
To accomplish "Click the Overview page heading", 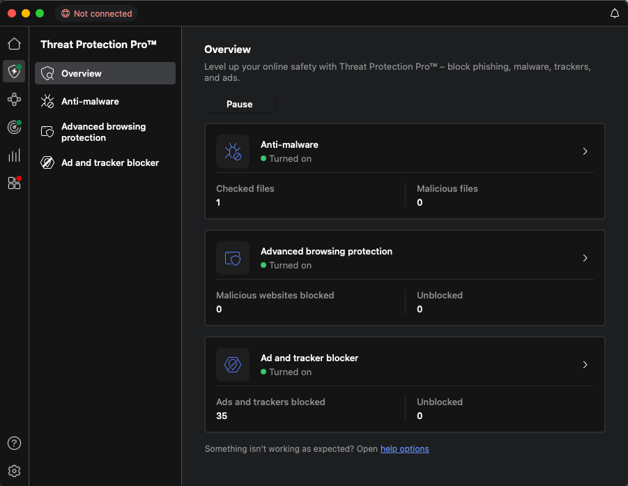I will point(227,50).
